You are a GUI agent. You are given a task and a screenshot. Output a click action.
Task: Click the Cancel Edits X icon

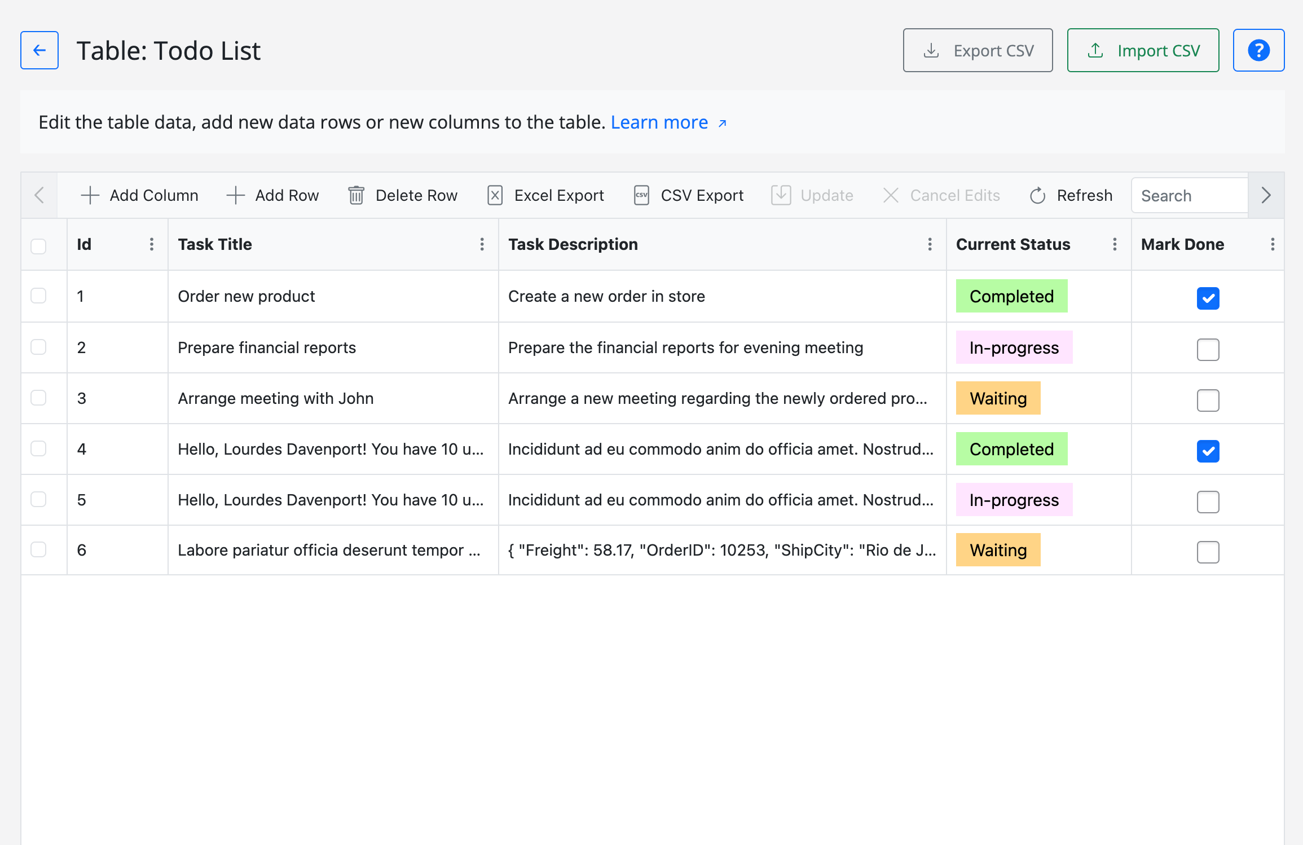pyautogui.click(x=891, y=195)
